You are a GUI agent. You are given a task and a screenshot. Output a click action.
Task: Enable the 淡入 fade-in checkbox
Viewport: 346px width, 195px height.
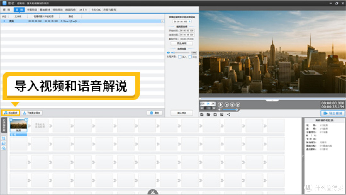click(x=180, y=57)
